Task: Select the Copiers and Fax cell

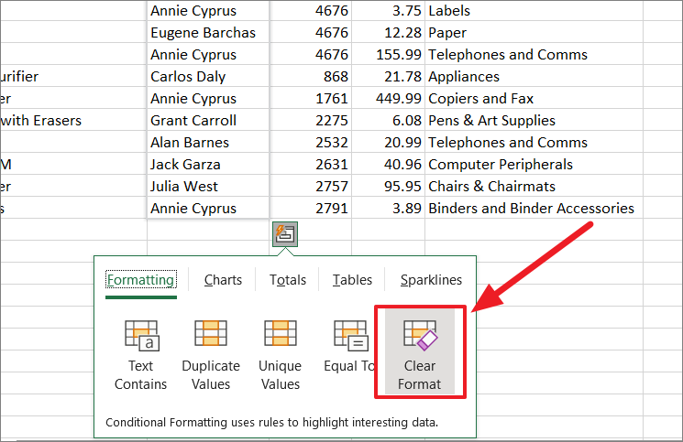Action: (534, 98)
